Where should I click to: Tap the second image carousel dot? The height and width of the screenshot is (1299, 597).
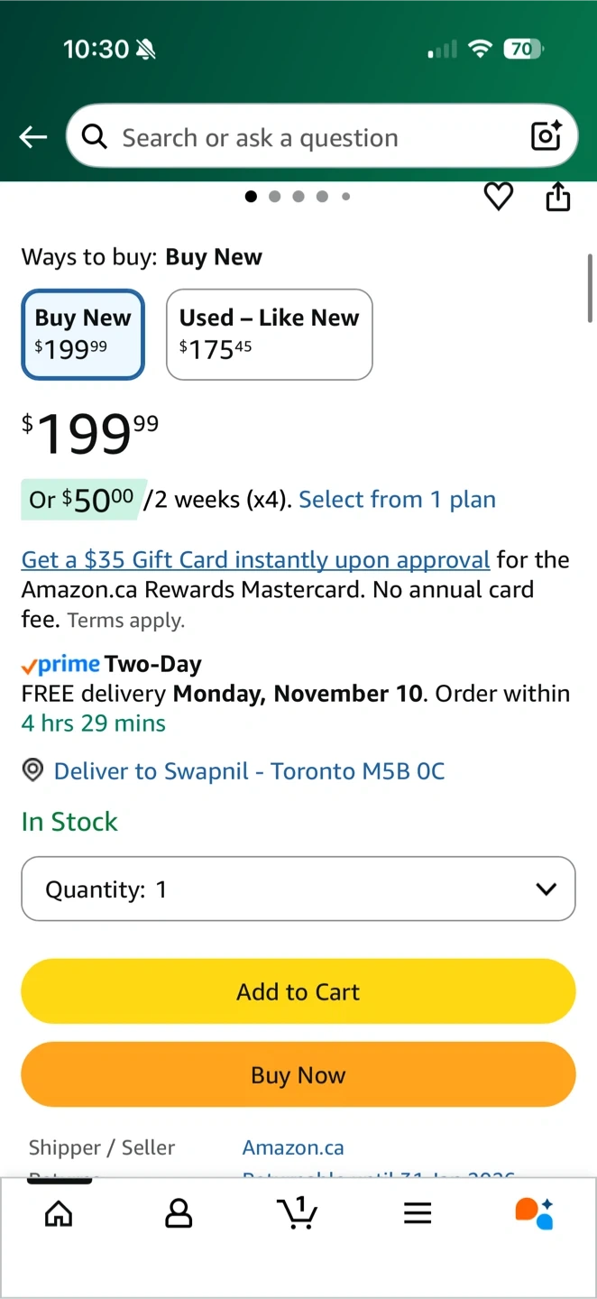[x=275, y=197]
